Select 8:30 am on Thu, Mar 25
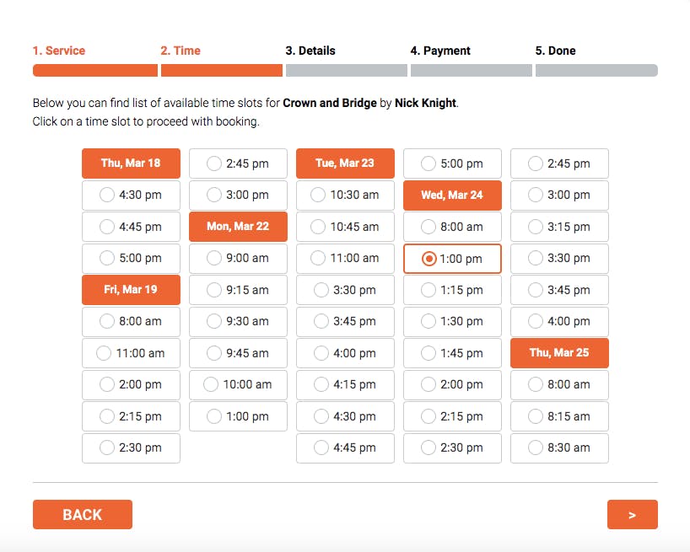The image size is (690, 552). 559,447
